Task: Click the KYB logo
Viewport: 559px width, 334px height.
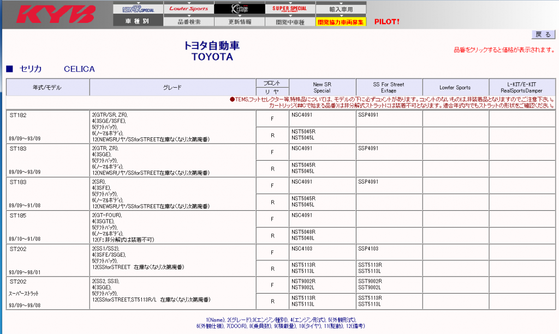Action: (56, 14)
